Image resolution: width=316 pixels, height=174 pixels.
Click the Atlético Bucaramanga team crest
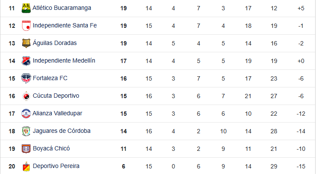[x=26, y=8]
